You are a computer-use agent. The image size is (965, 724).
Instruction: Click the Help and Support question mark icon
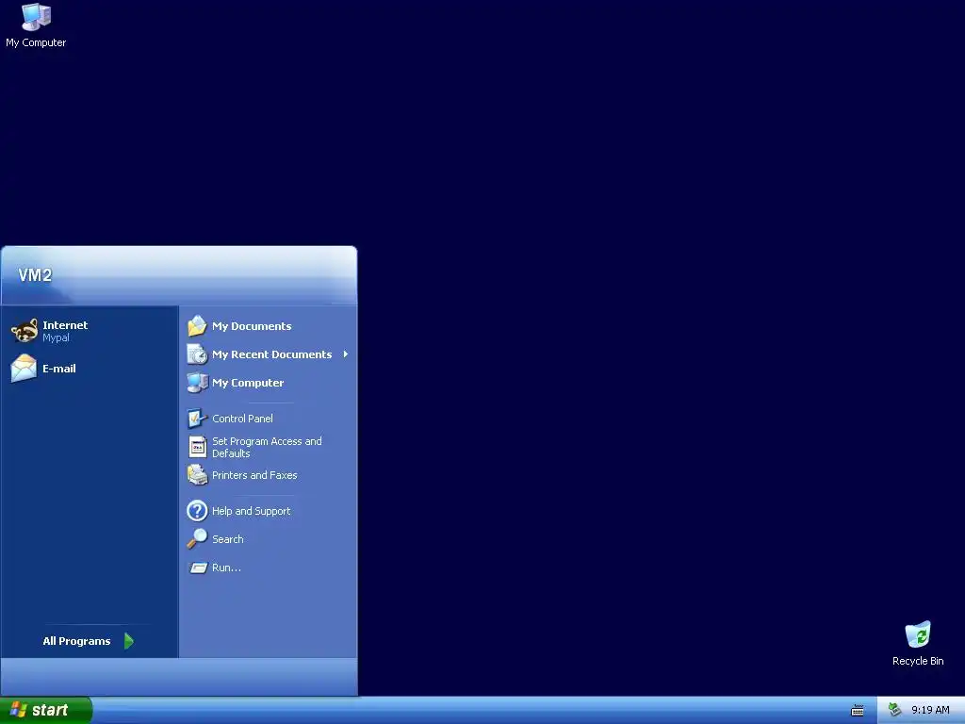pyautogui.click(x=197, y=510)
